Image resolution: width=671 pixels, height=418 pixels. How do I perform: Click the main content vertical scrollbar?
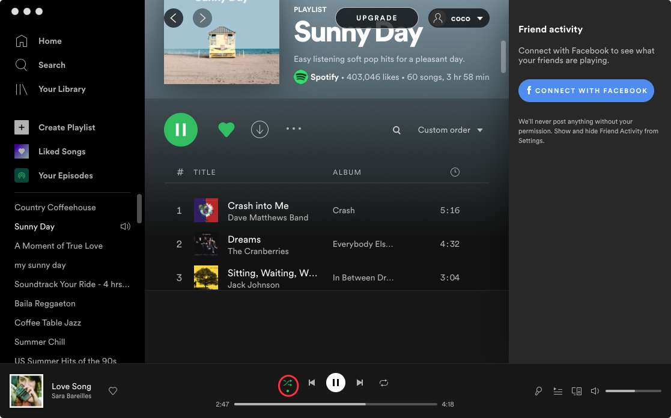coord(503,56)
